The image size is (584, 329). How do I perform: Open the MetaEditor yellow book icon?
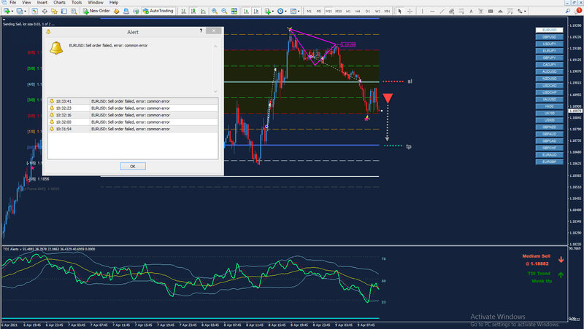[116, 11]
